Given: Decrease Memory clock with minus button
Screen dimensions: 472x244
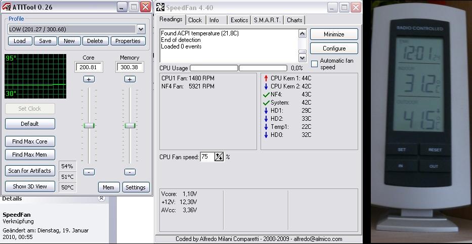Looking at the screenshot, I should click(x=130, y=172).
